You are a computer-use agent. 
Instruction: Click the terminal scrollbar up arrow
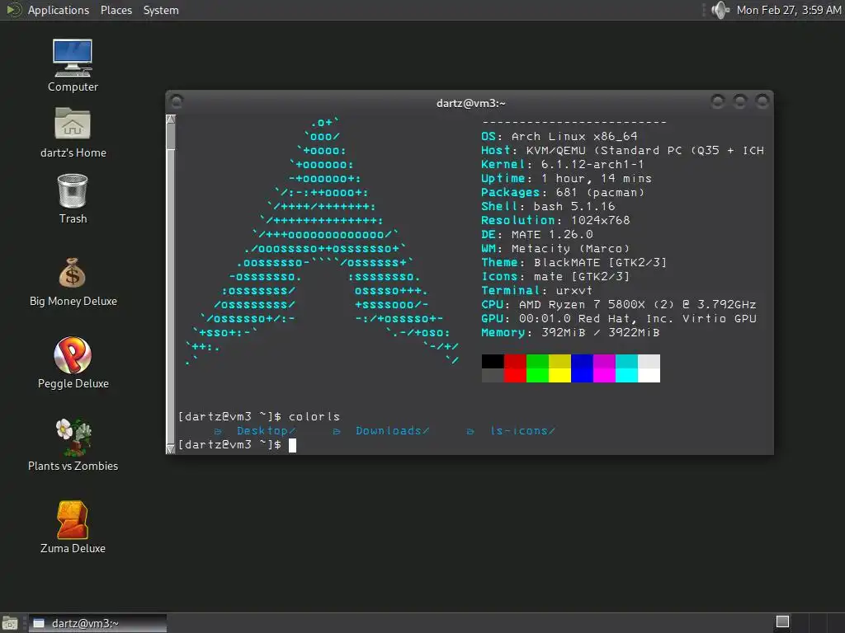click(x=171, y=119)
